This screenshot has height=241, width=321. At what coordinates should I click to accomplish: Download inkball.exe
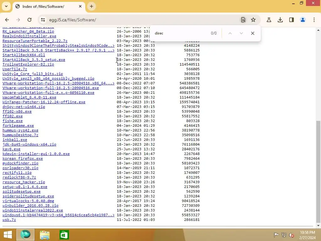pos(15,140)
